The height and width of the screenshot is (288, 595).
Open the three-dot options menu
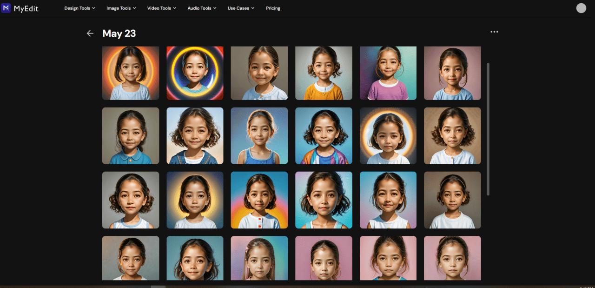tap(494, 31)
